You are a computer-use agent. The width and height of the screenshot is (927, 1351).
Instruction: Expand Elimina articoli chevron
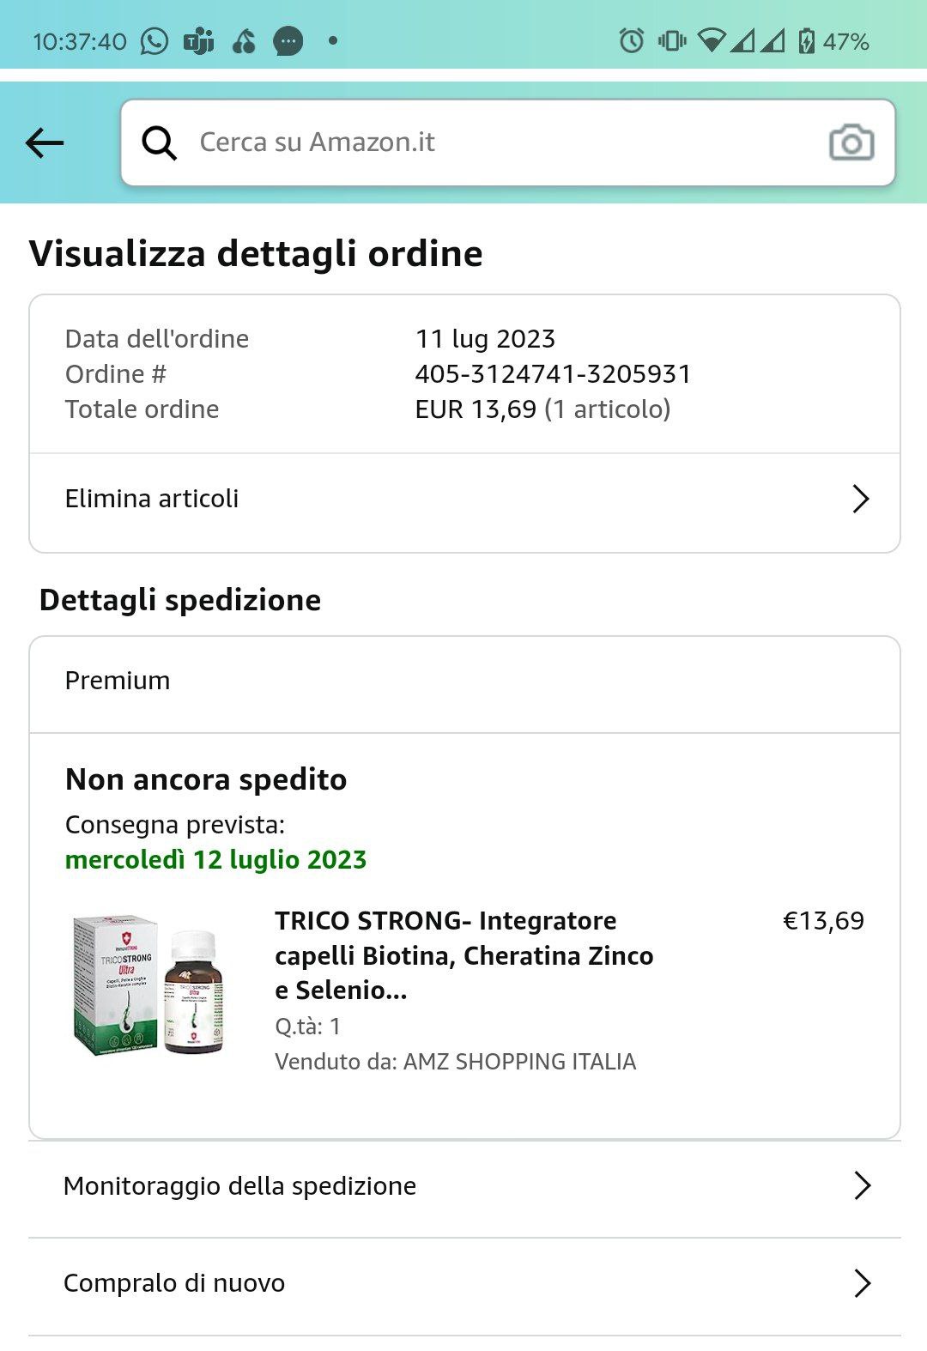(860, 499)
